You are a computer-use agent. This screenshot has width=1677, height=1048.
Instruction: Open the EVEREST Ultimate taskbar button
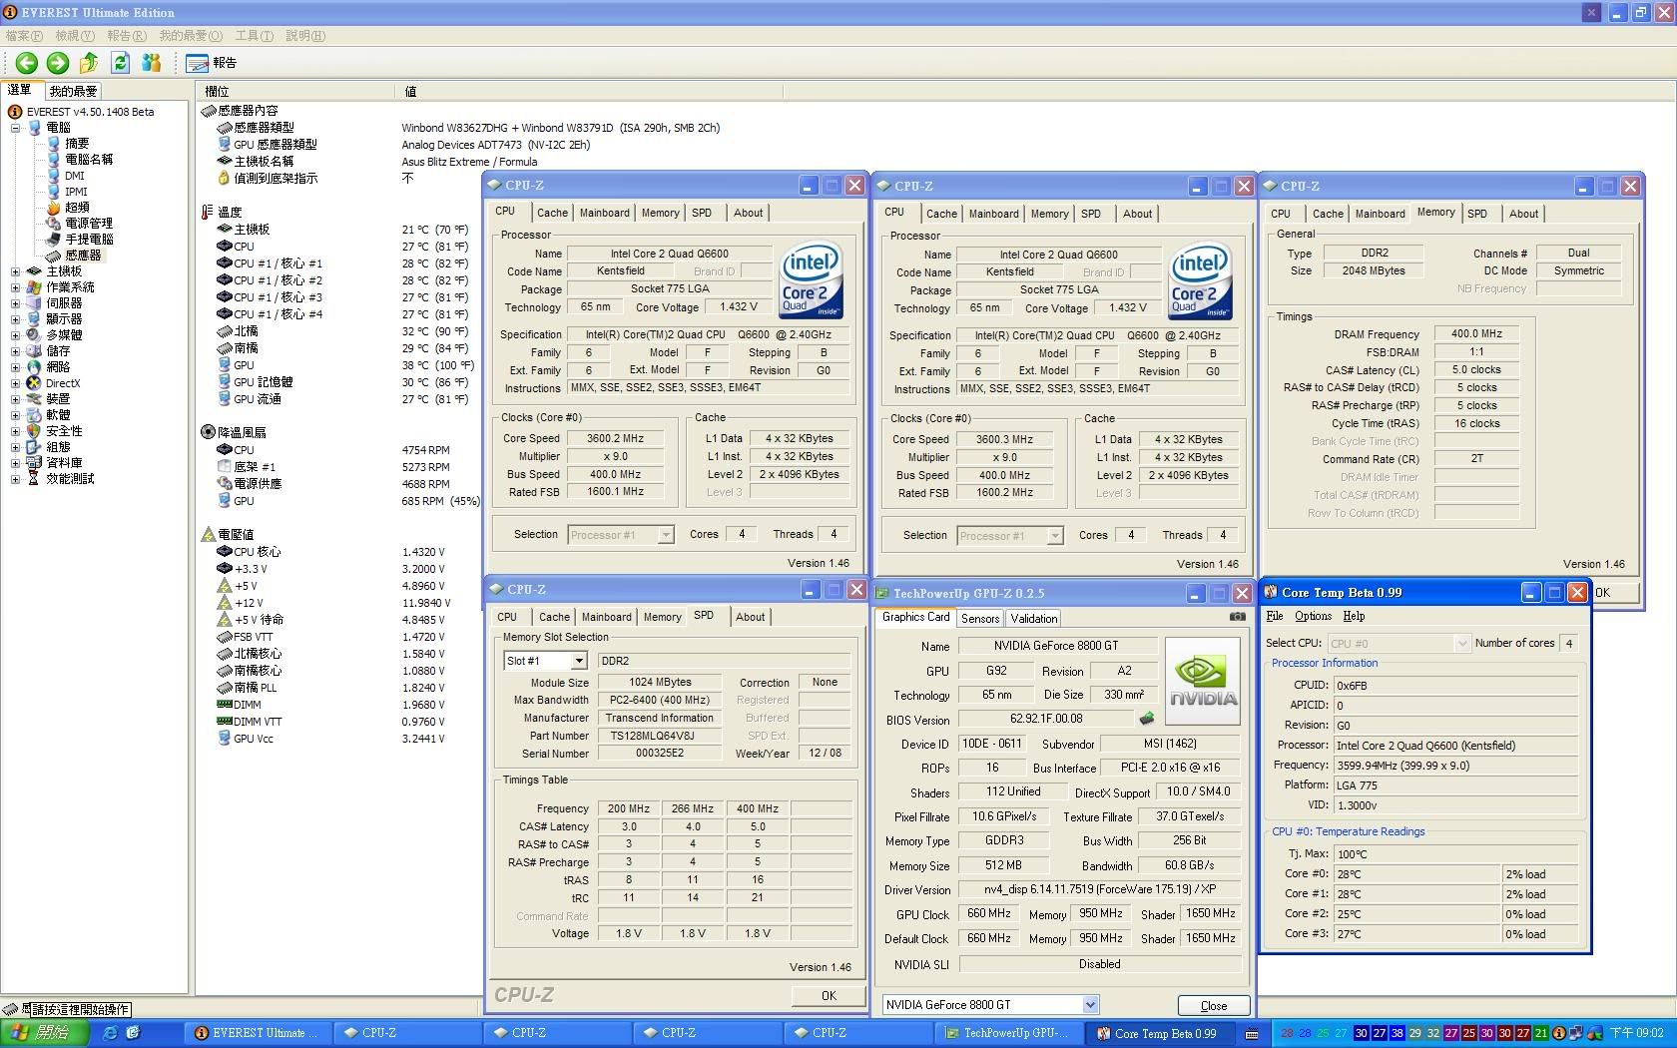(x=257, y=1033)
